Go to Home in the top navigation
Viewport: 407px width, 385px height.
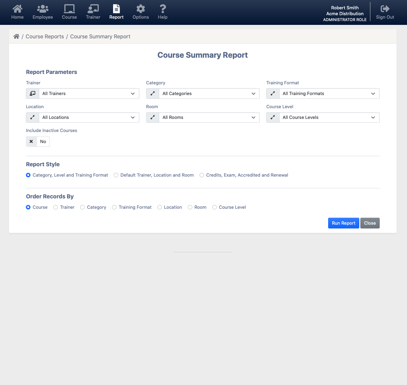(x=17, y=12)
